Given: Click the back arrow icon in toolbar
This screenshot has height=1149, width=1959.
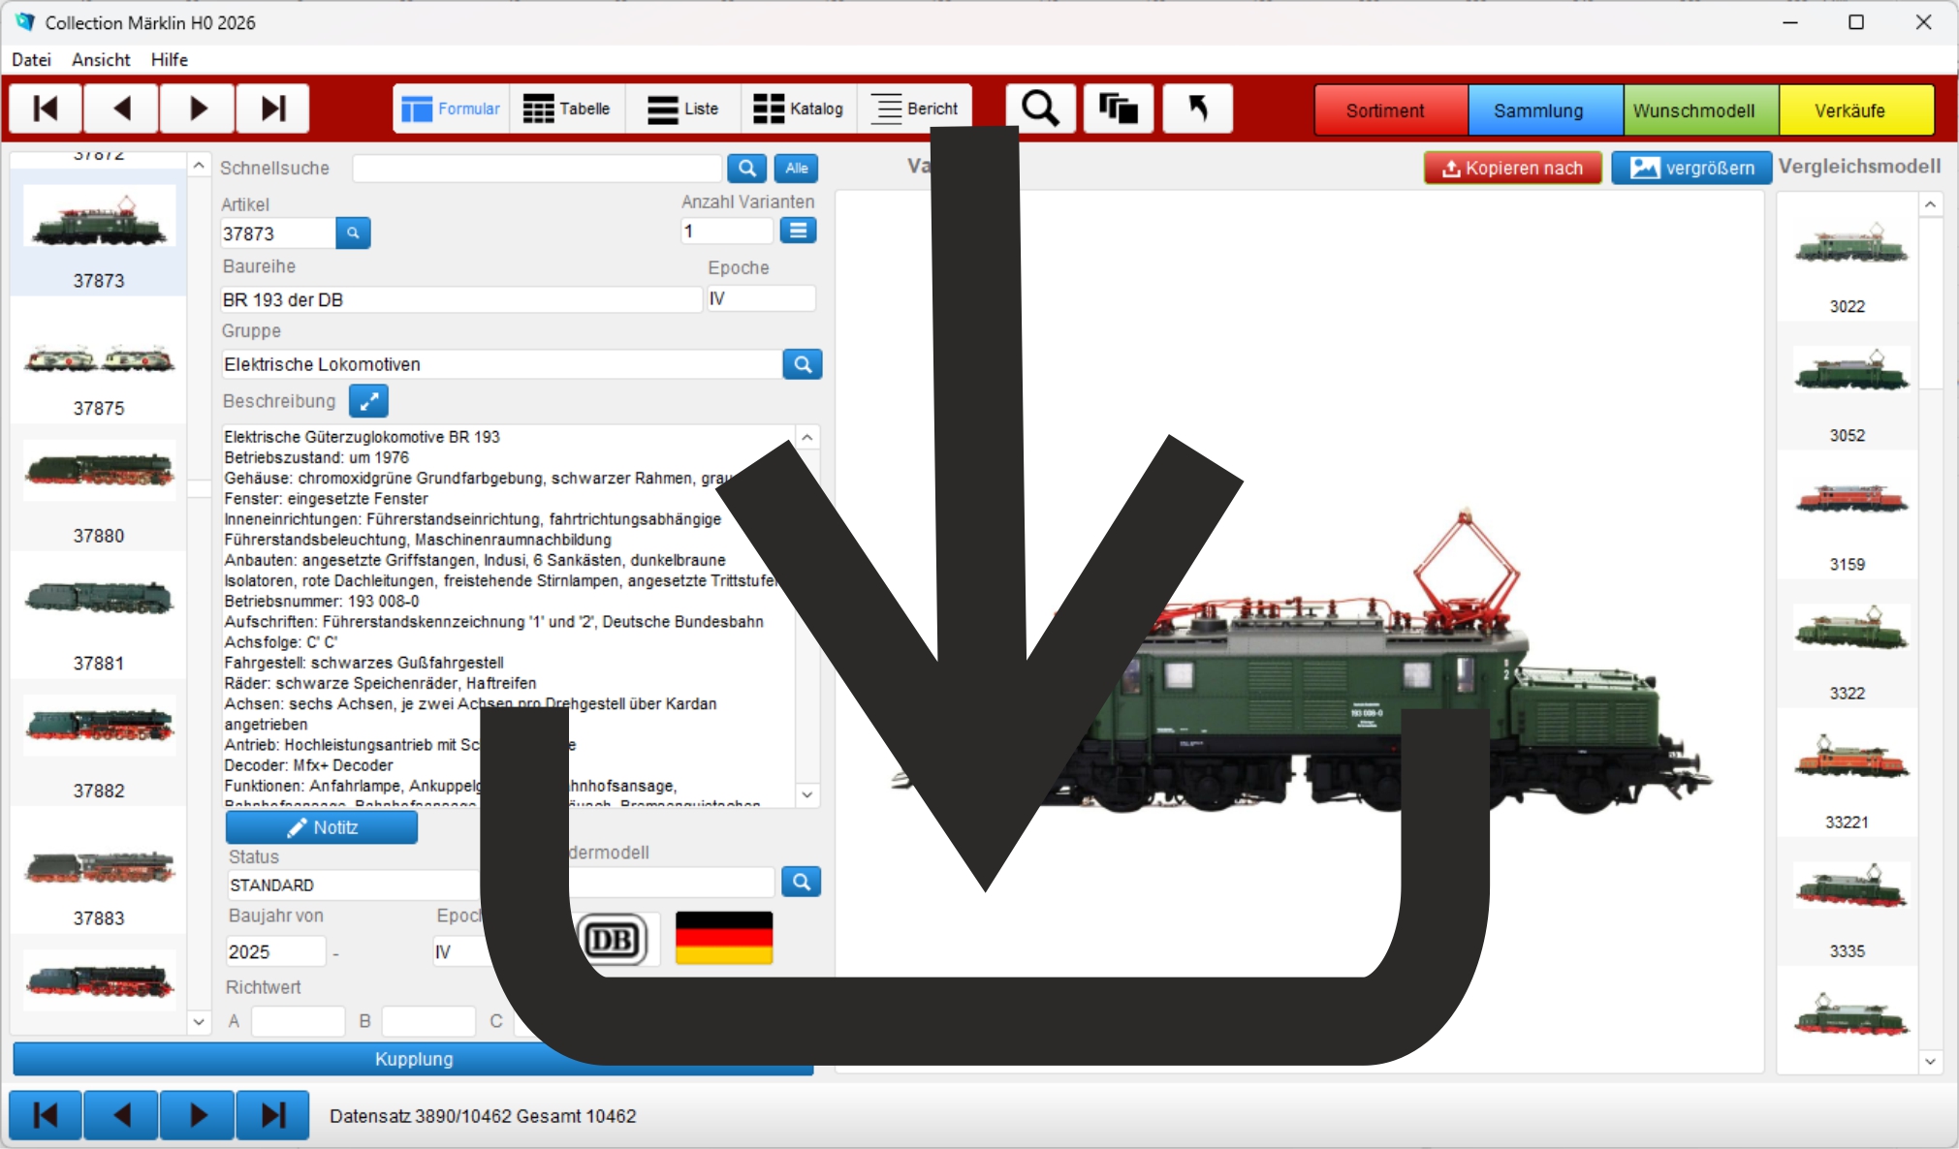Looking at the screenshot, I should click(x=1197, y=109).
